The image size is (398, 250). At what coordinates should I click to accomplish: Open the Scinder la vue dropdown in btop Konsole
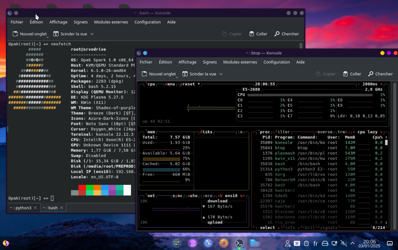221,74
